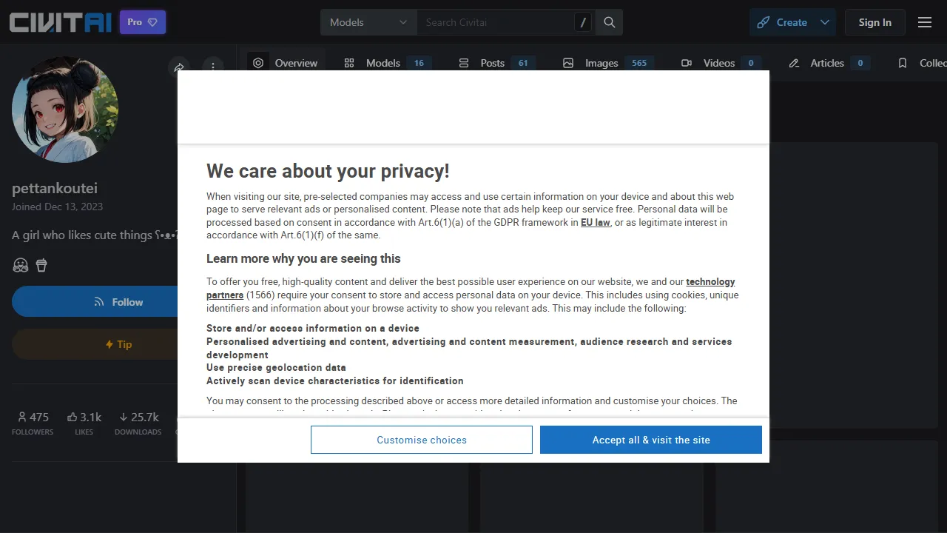Open the hamburger menu
The height and width of the screenshot is (533, 947).
[x=925, y=22]
